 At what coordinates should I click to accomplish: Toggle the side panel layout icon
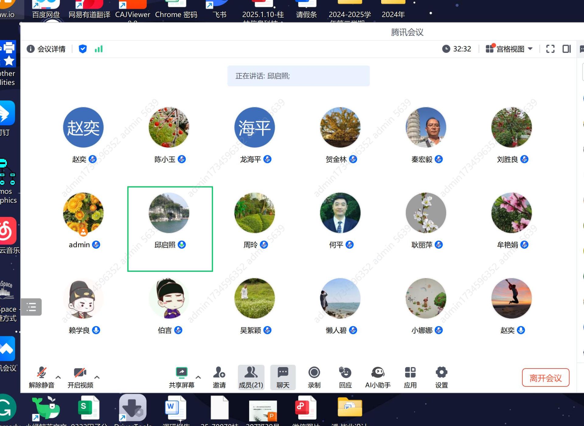click(x=566, y=49)
